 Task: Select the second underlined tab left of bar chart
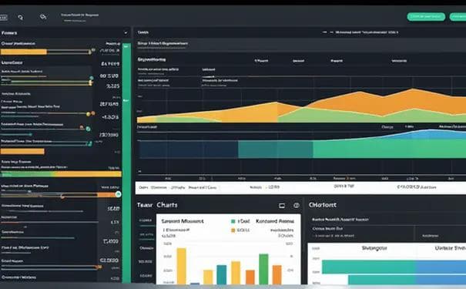pyautogui.click(x=146, y=234)
